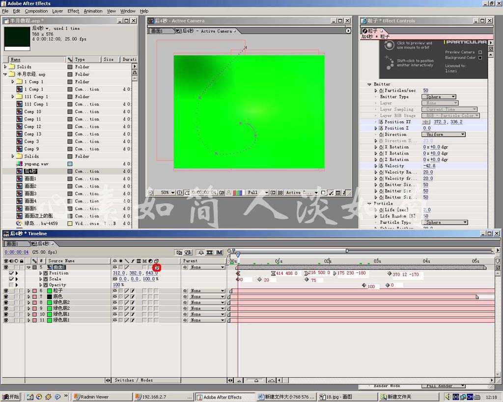Click the timeline zoom out mountain icon
This screenshot has height=402, width=503.
click(239, 380)
